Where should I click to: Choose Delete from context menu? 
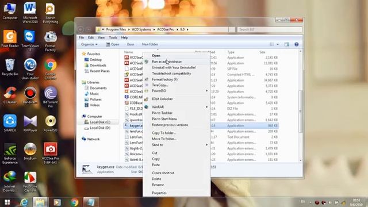177,179
